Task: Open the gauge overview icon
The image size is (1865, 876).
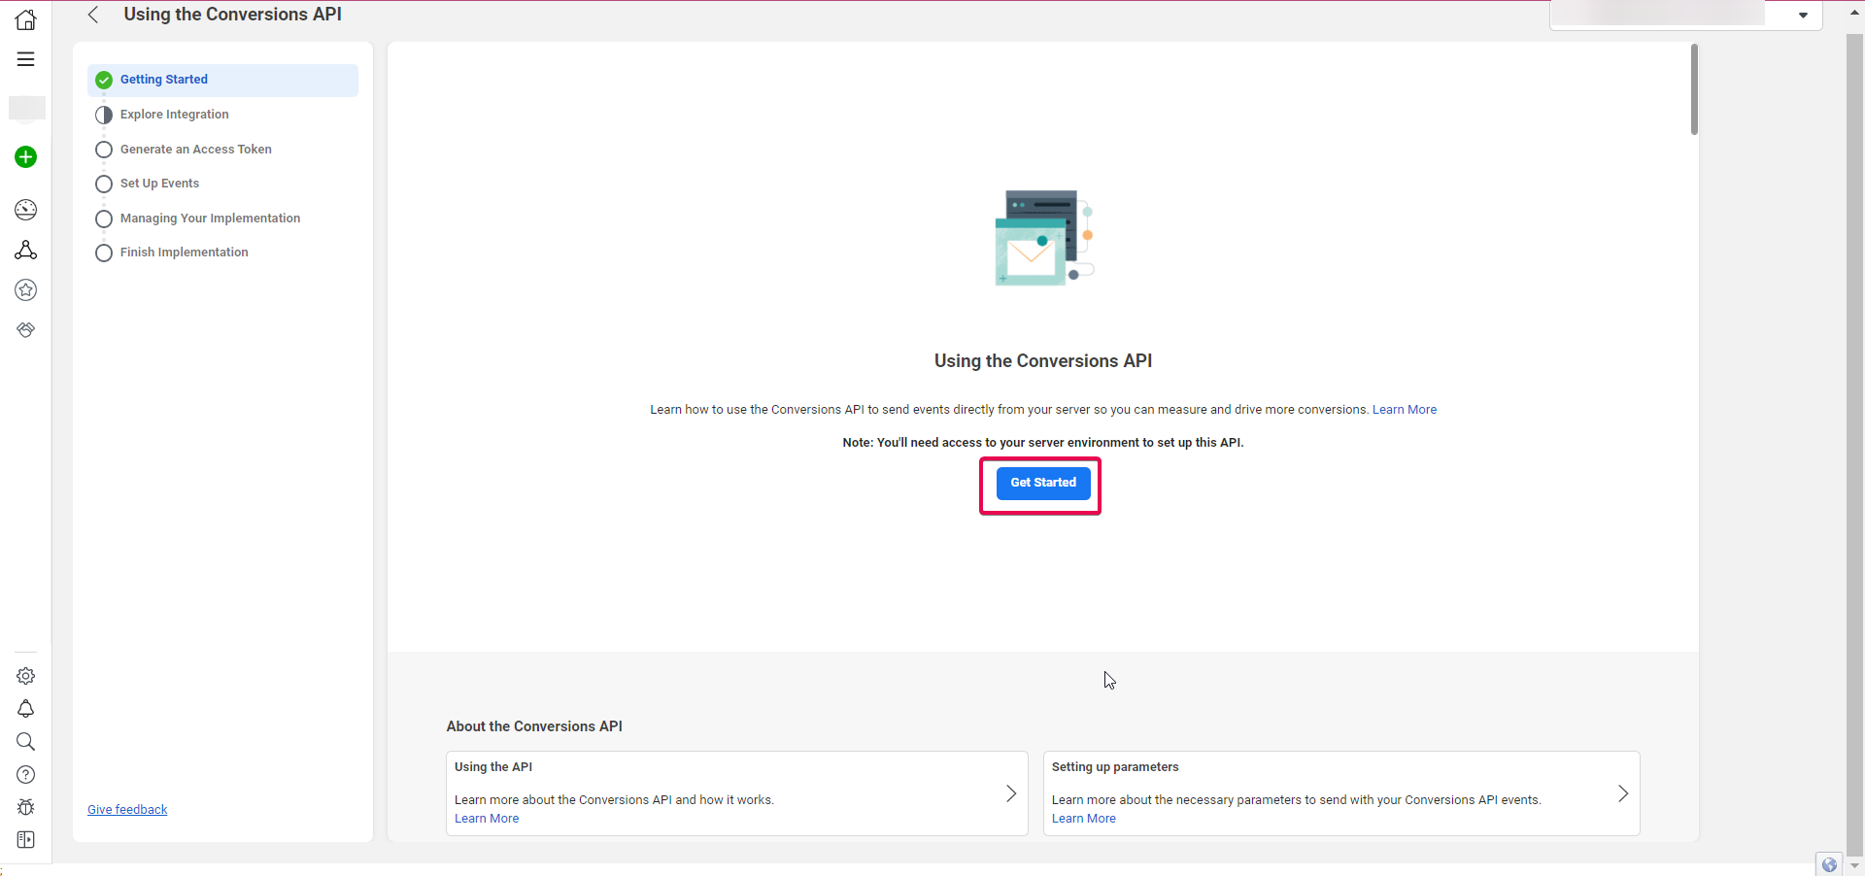Action: (x=26, y=210)
